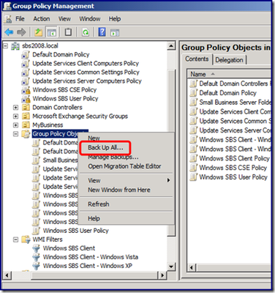Click the green Refresh toolbar icon
The width and height of the screenshot is (275, 293).
click(86, 32)
